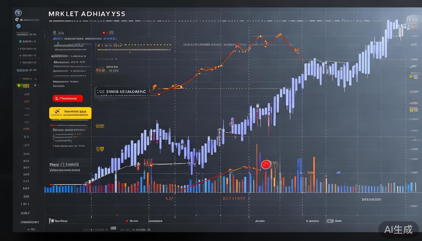Click the red circle marker on volume chart
This screenshot has height=241, width=422.
pyautogui.click(x=266, y=164)
